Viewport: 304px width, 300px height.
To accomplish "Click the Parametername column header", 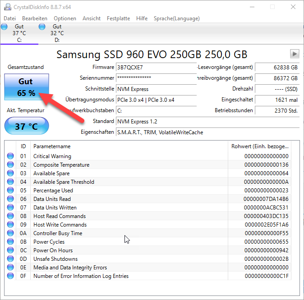I will click(x=129, y=146).
